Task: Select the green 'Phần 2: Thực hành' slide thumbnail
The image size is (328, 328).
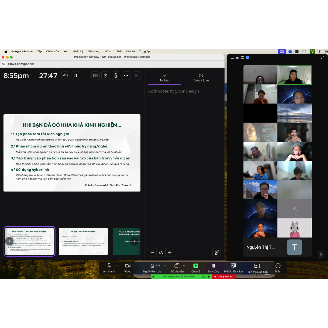Action: click(x=127, y=241)
